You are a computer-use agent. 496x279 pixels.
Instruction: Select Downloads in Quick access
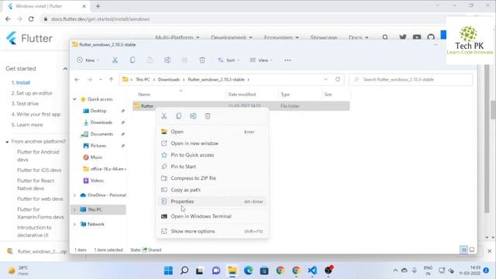point(102,122)
